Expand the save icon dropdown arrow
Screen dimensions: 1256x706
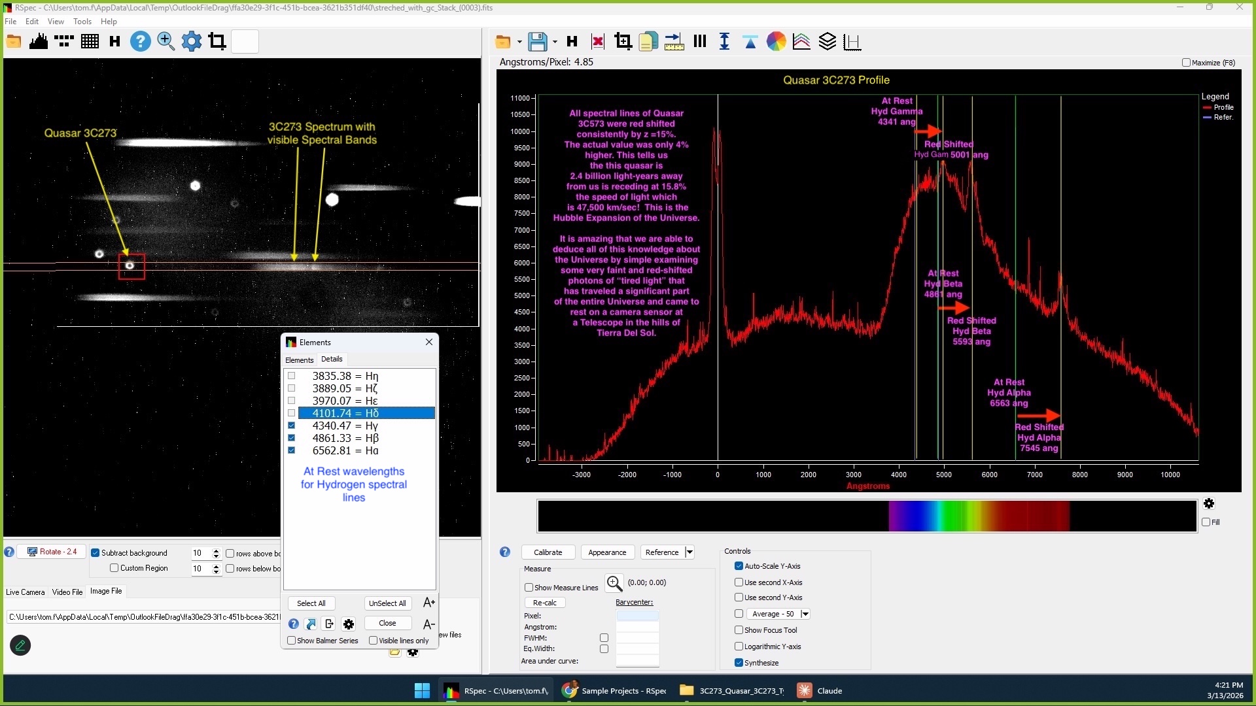555,42
